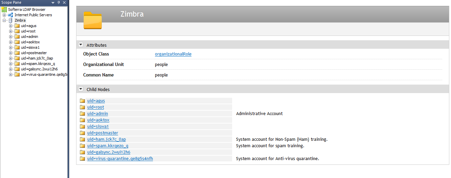Click folder icon of uid=spam.kkrqezo_q in tree
The height and width of the screenshot is (178, 451).
(x=17, y=64)
